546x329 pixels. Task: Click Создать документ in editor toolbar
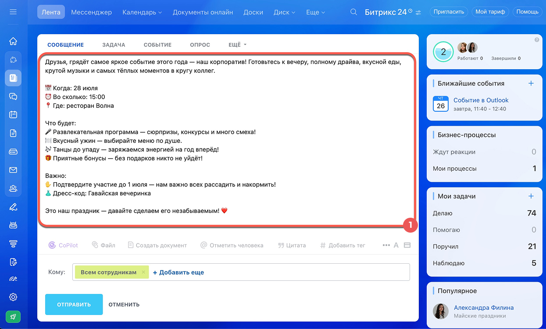coord(157,245)
